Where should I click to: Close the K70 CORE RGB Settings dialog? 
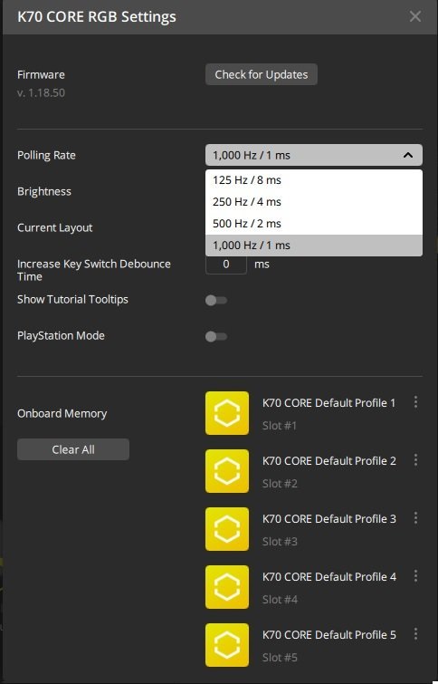(x=415, y=16)
